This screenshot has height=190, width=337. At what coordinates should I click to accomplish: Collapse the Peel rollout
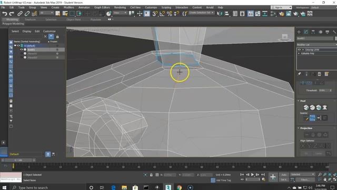coord(299,101)
